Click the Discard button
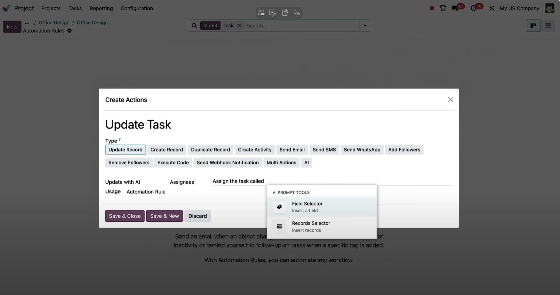The height and width of the screenshot is (295, 560). [x=198, y=216]
